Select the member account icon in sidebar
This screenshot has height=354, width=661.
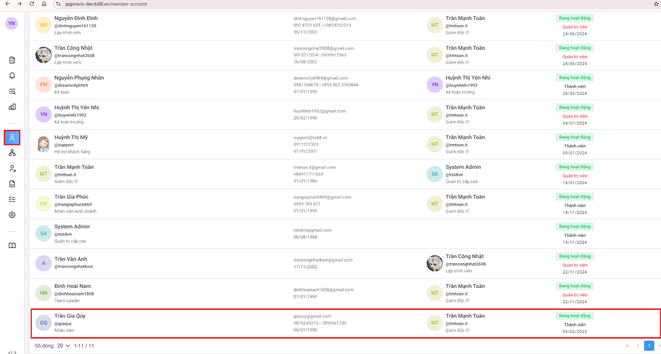[12, 137]
